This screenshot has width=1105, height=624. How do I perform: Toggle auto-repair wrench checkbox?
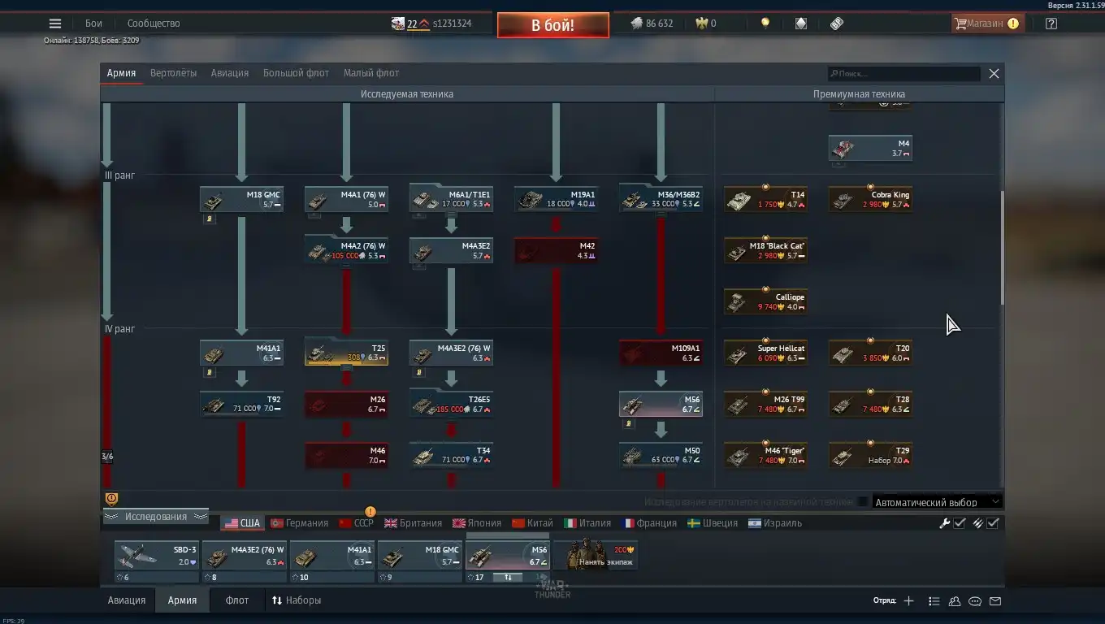tap(960, 523)
